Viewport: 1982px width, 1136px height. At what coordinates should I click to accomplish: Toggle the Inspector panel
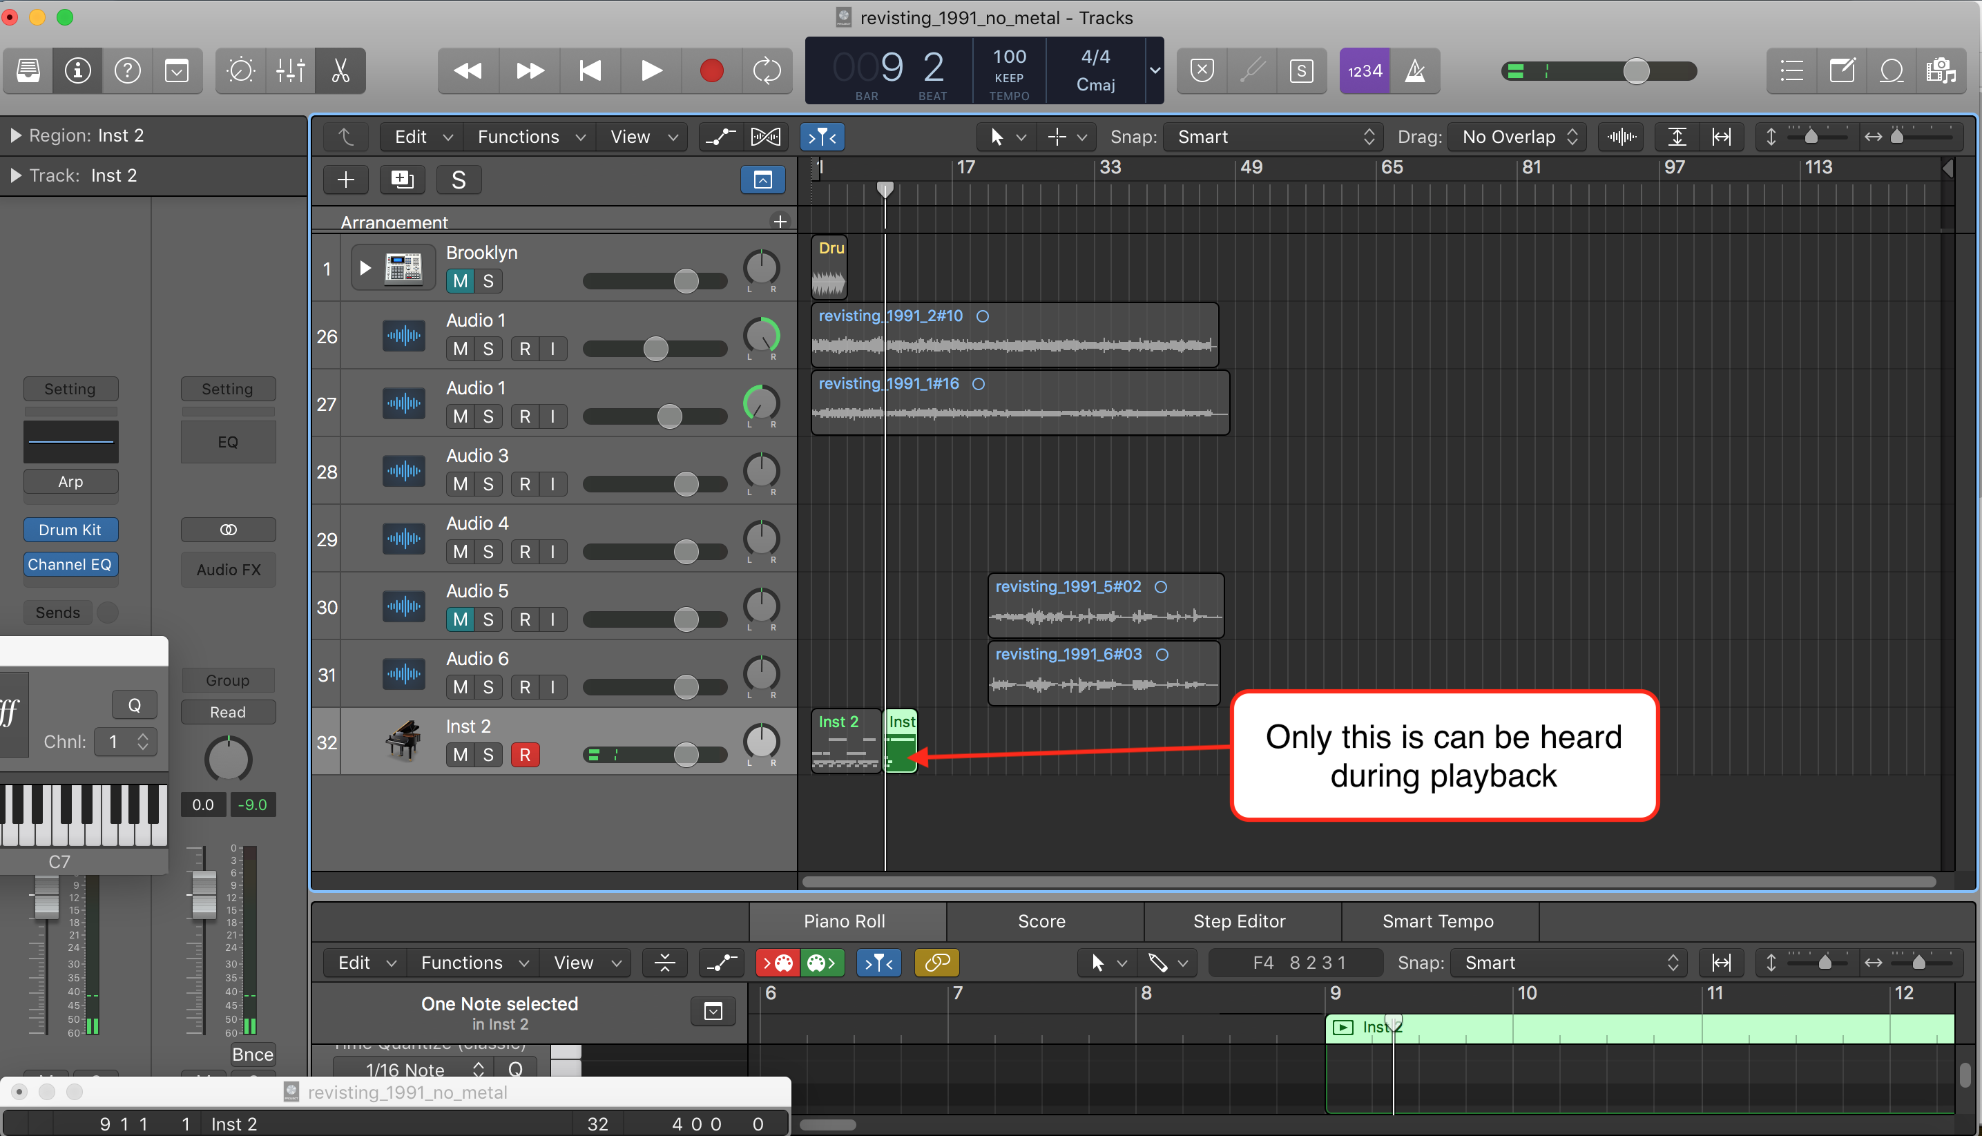pyautogui.click(x=77, y=70)
